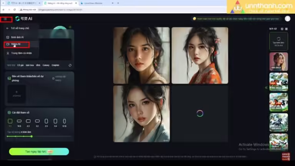Screen dimensions: 295x166
Task: Switch history to grid view icon
Action: pyautogui.click(x=286, y=29)
